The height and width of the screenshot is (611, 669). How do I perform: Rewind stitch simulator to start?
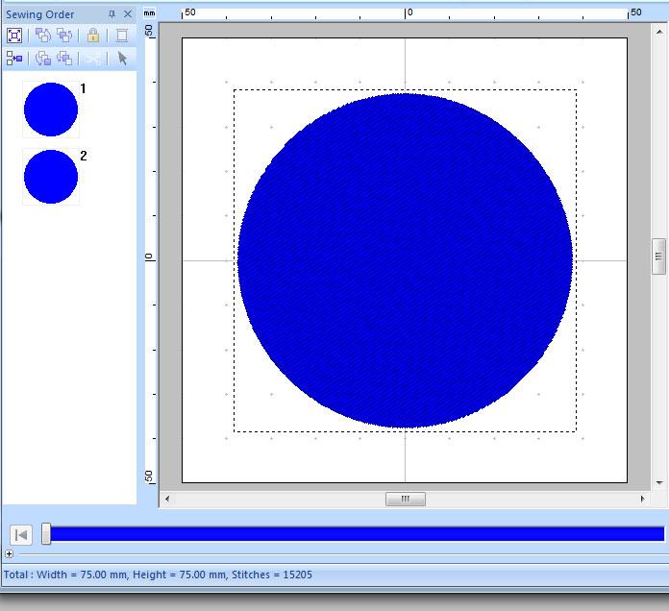[21, 535]
